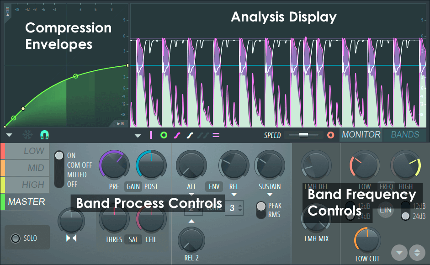Click the LOW frequency knob
Viewport: 430px width, 265px height.
[x=365, y=165]
